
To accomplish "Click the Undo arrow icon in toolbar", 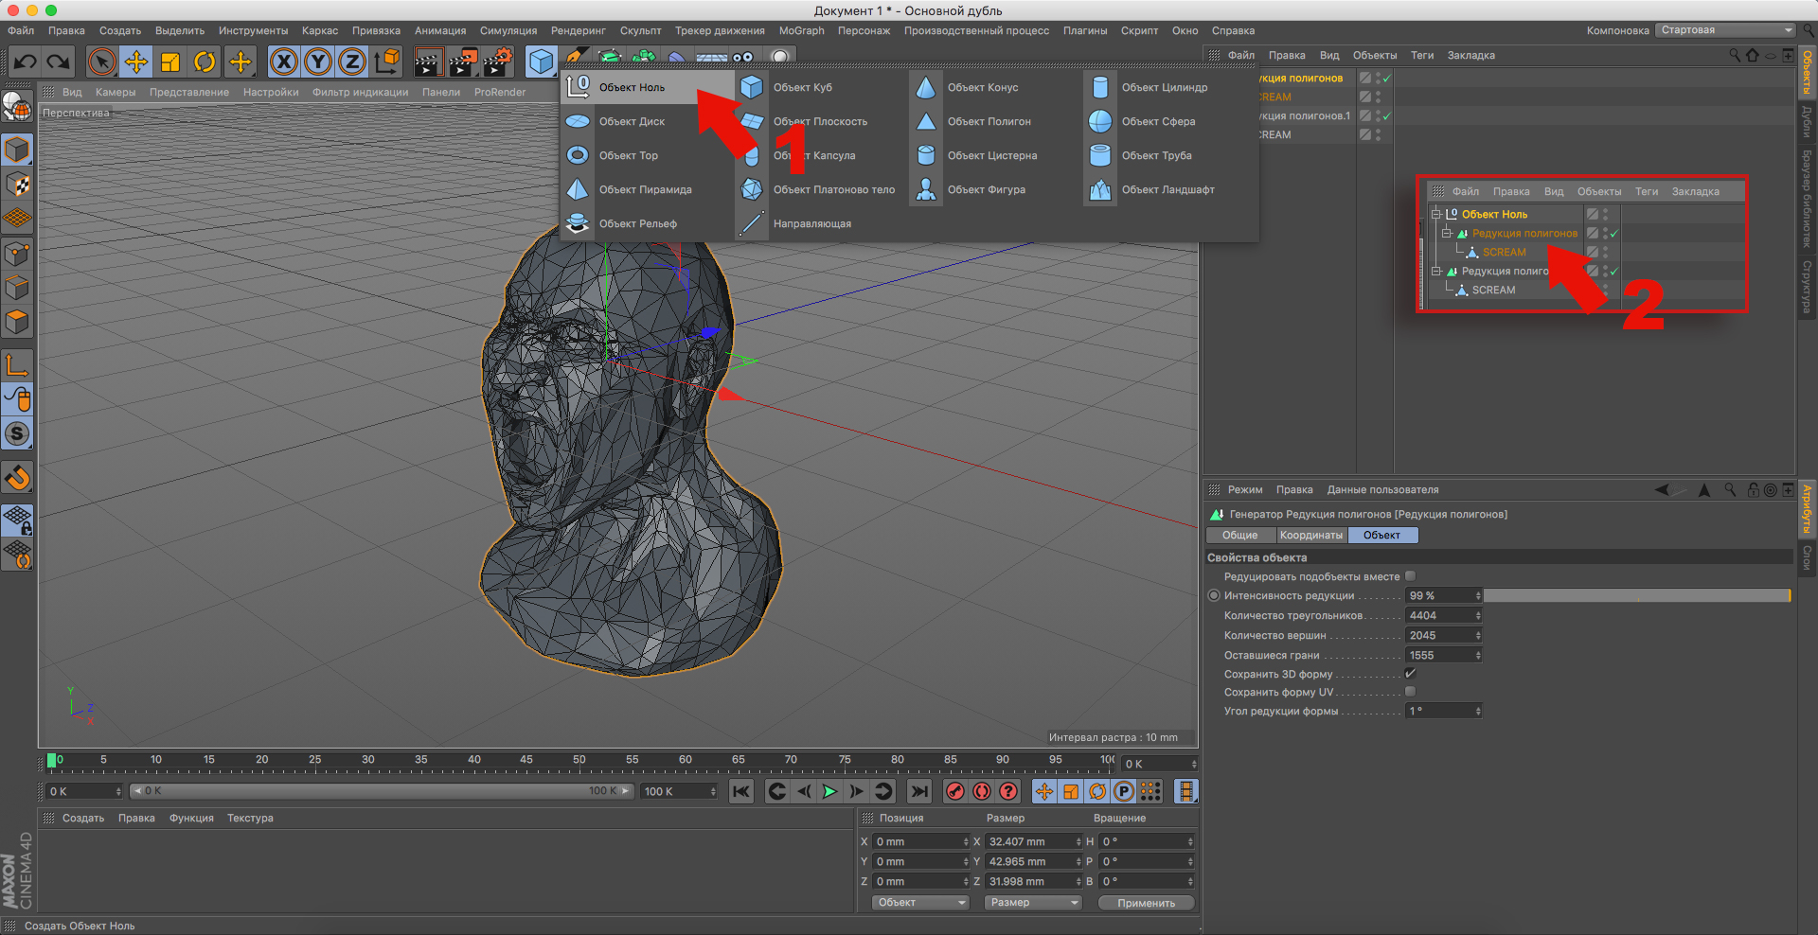I will pos(26,62).
